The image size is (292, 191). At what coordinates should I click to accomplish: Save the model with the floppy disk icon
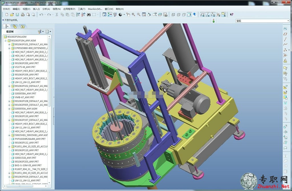[x=17, y=15]
